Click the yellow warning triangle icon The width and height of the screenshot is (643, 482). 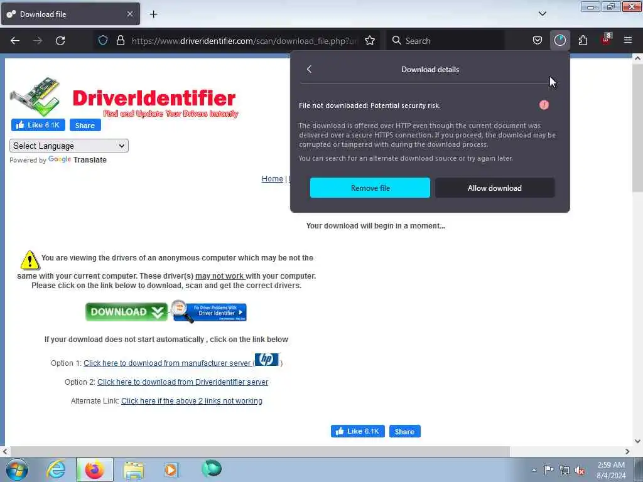coord(30,260)
